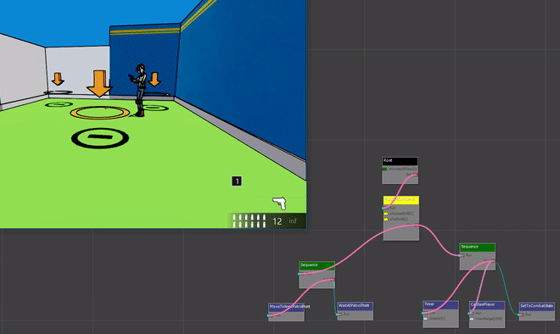Click the bullet magazine bars in HUD
Screen dimensions: 560x334
pos(249,221)
